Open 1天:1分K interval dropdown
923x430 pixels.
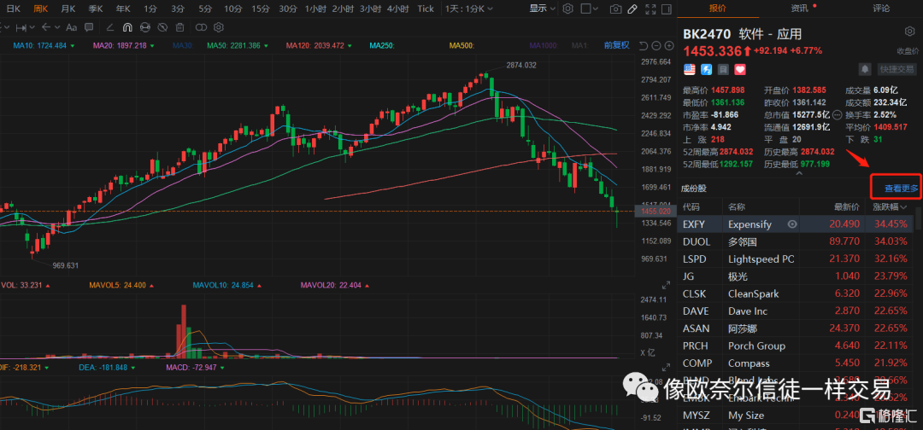[x=468, y=9]
